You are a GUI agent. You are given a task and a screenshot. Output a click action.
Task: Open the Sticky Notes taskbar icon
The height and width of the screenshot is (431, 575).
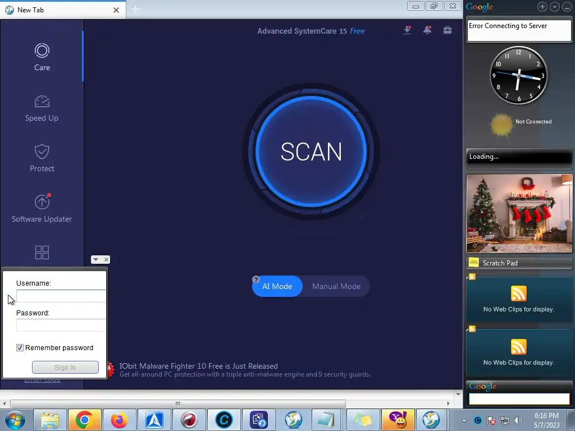click(363, 420)
